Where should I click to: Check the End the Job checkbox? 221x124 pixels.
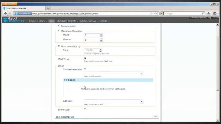pyautogui.click(x=85, y=109)
